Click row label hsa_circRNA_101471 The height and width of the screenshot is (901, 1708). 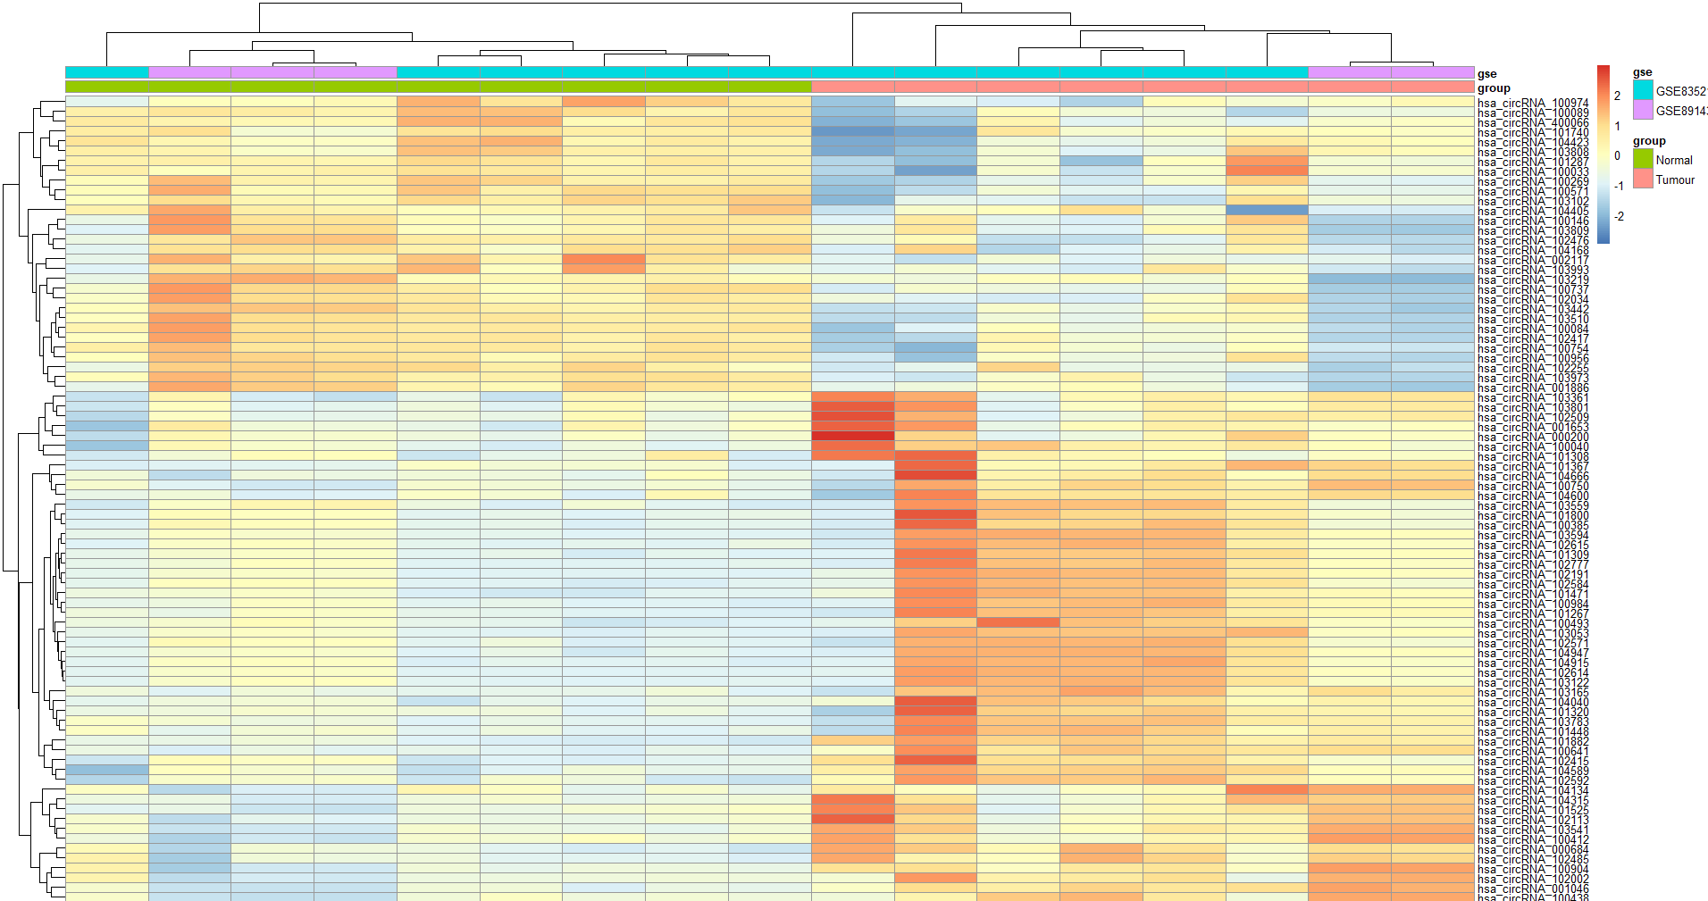[x=1533, y=595]
